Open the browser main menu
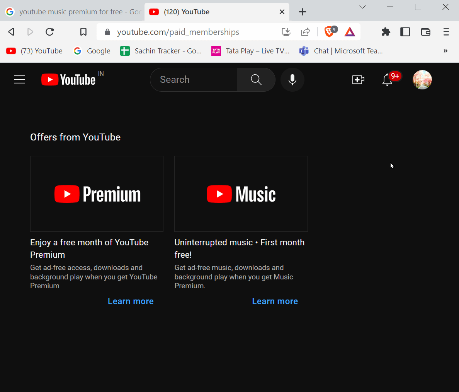This screenshot has height=392, width=459. 446,32
